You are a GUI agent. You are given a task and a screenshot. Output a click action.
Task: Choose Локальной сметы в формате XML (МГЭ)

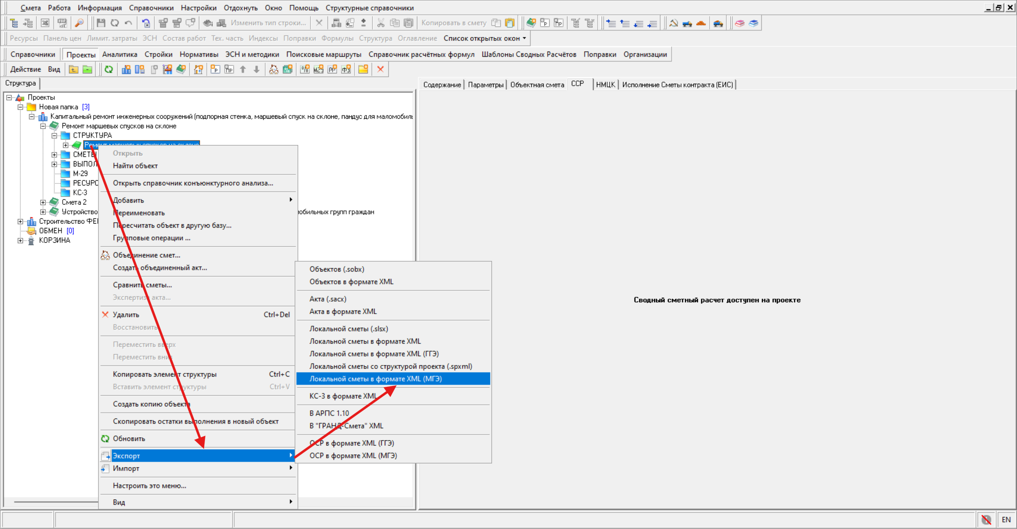pos(375,378)
